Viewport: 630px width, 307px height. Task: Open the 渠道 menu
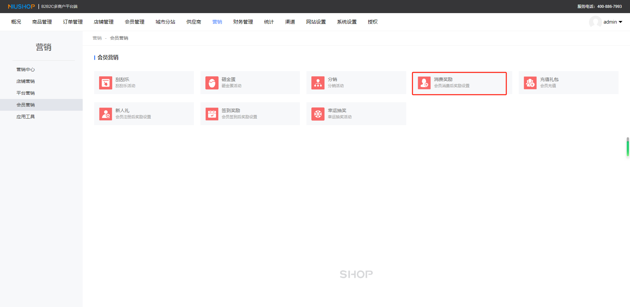(x=290, y=22)
